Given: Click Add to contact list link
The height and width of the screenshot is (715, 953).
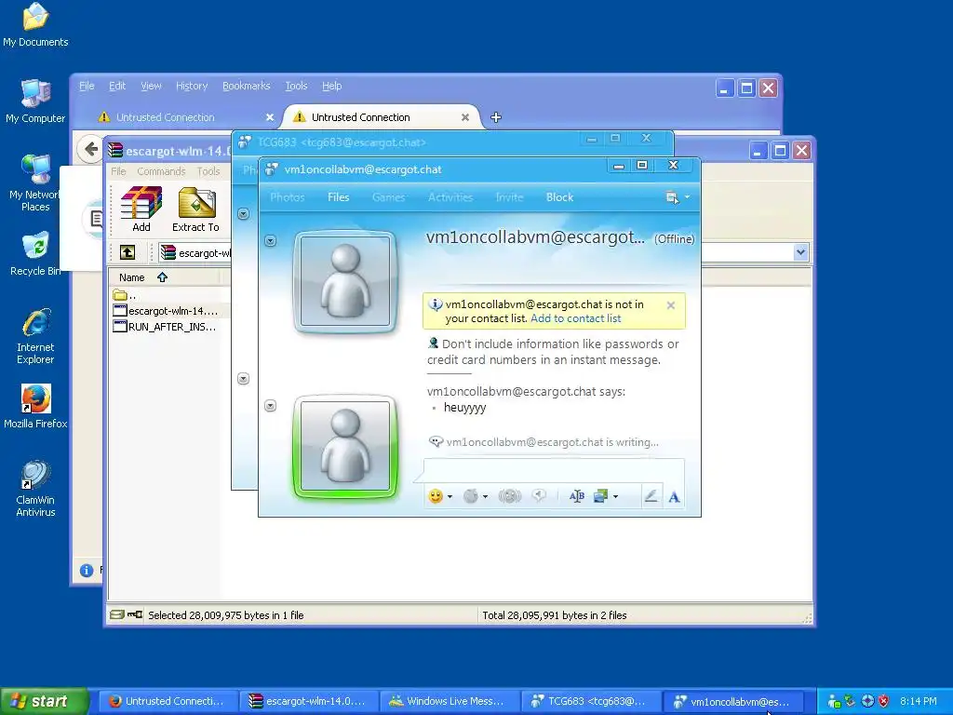Looking at the screenshot, I should [x=575, y=318].
